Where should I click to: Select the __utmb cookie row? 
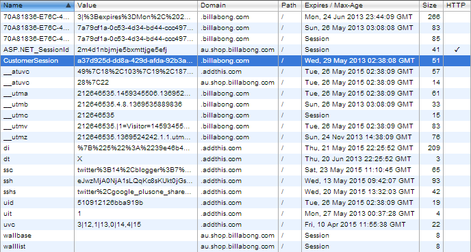coord(235,104)
